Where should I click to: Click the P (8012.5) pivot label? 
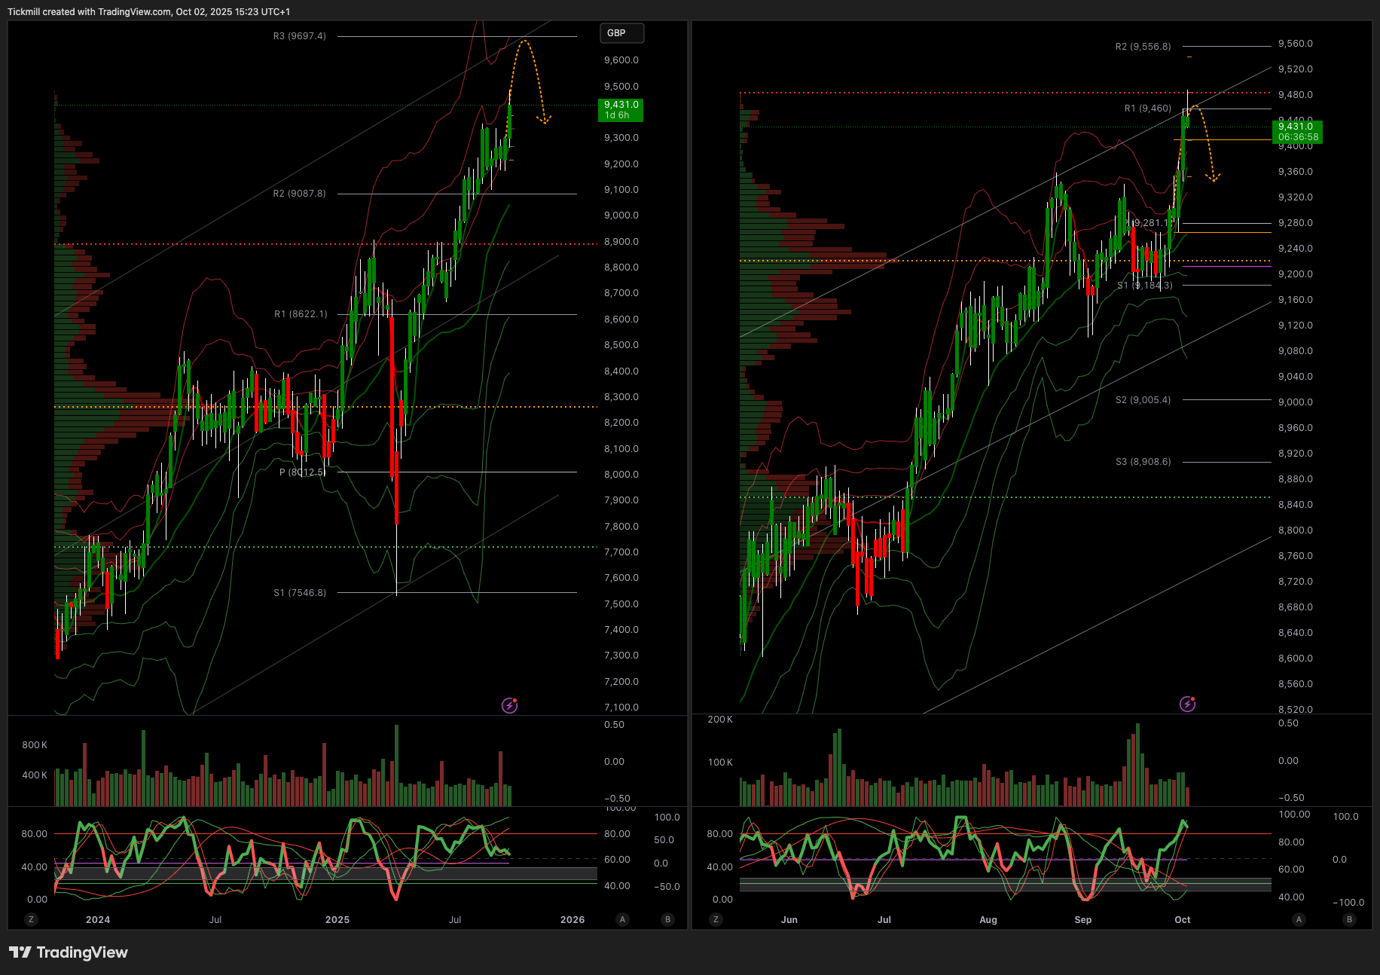click(302, 472)
